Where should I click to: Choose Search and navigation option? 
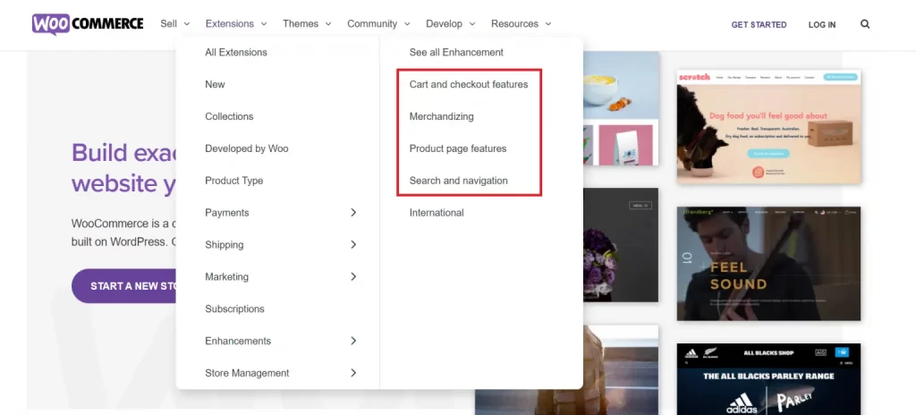pos(458,181)
